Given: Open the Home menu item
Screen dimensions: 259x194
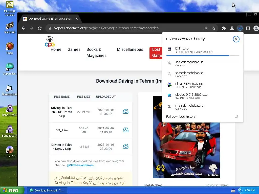Looking at the screenshot, I should tap(56, 49).
